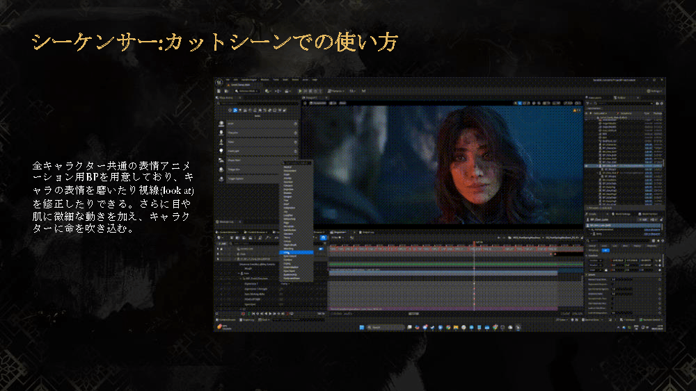The height and width of the screenshot is (391, 696).
Task: Select the highlighted blue entry in expression list
Action: (x=296, y=252)
